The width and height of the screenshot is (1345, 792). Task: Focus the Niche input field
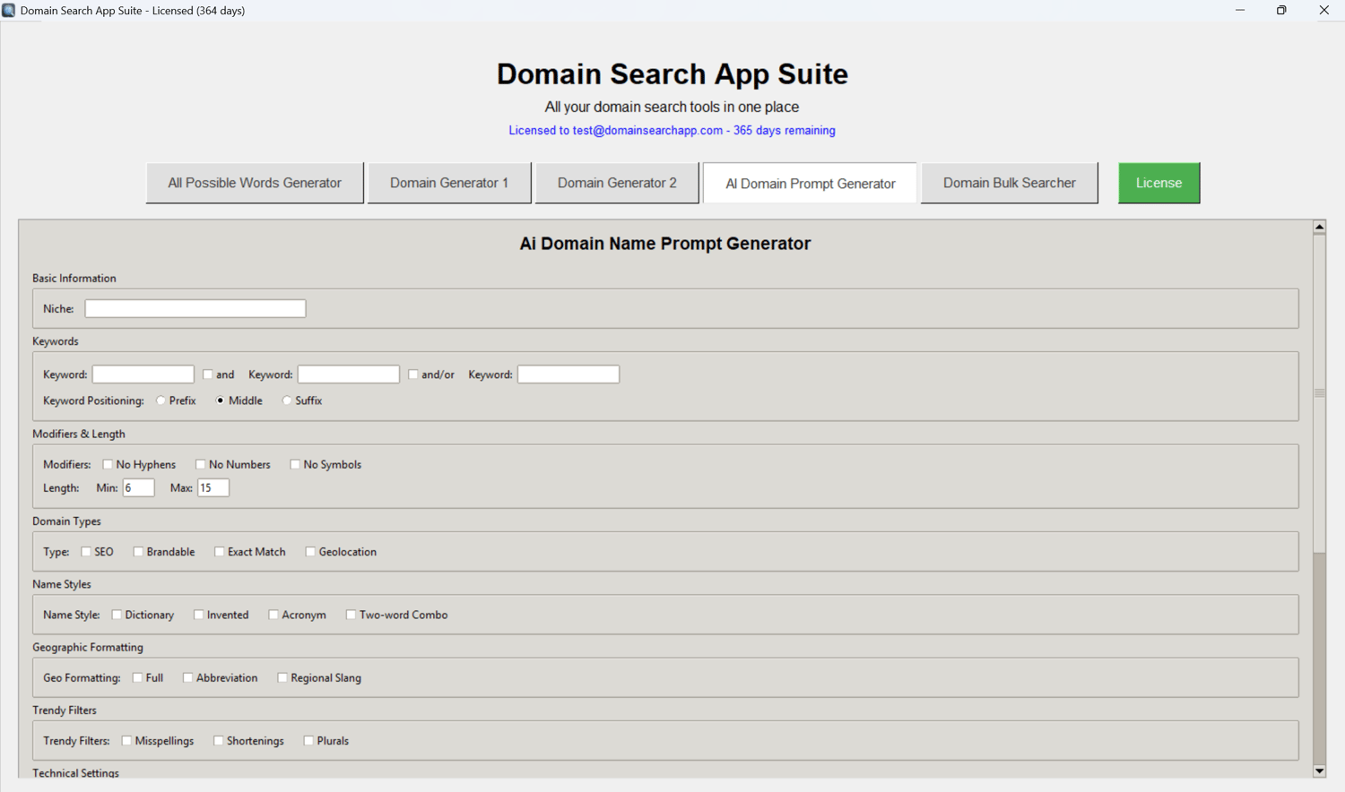coord(195,308)
